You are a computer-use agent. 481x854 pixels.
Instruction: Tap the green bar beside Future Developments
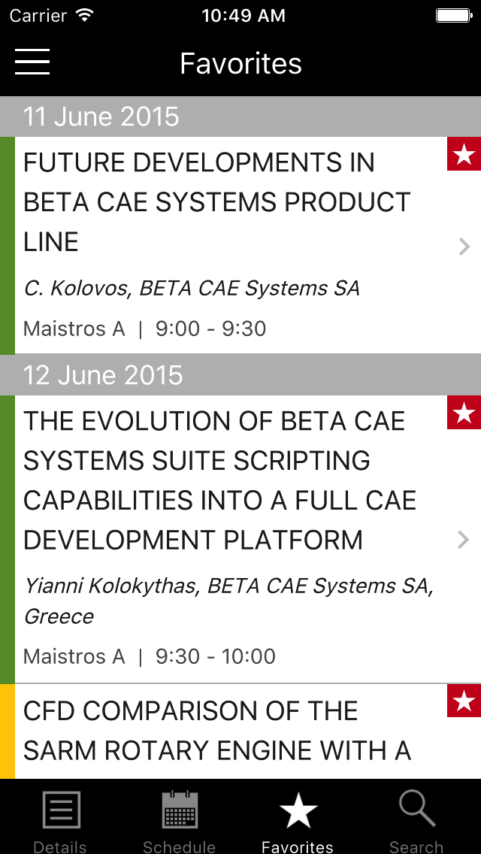click(x=7, y=245)
